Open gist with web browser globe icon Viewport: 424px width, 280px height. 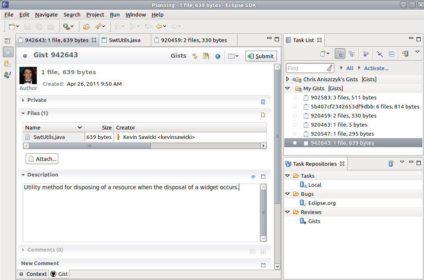[x=218, y=56]
